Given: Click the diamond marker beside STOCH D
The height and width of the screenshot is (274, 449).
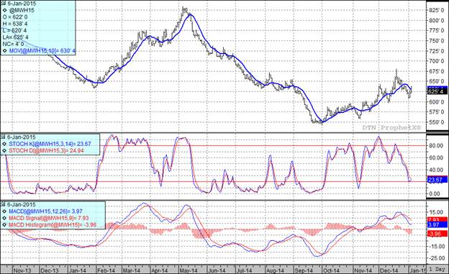Looking at the screenshot, I should click(4, 150).
